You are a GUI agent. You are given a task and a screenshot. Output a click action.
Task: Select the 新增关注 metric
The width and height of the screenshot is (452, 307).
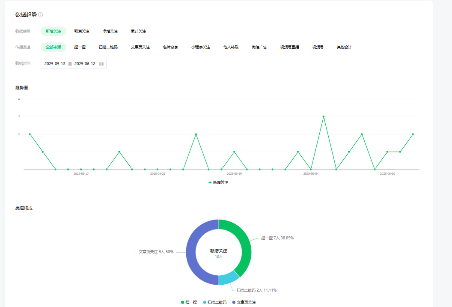(x=54, y=31)
